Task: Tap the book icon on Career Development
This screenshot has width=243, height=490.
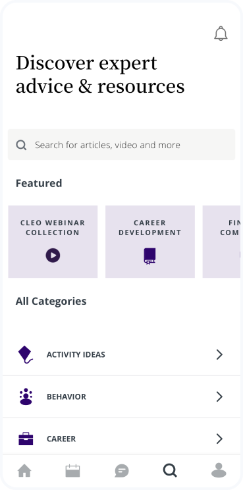Action: 149,256
